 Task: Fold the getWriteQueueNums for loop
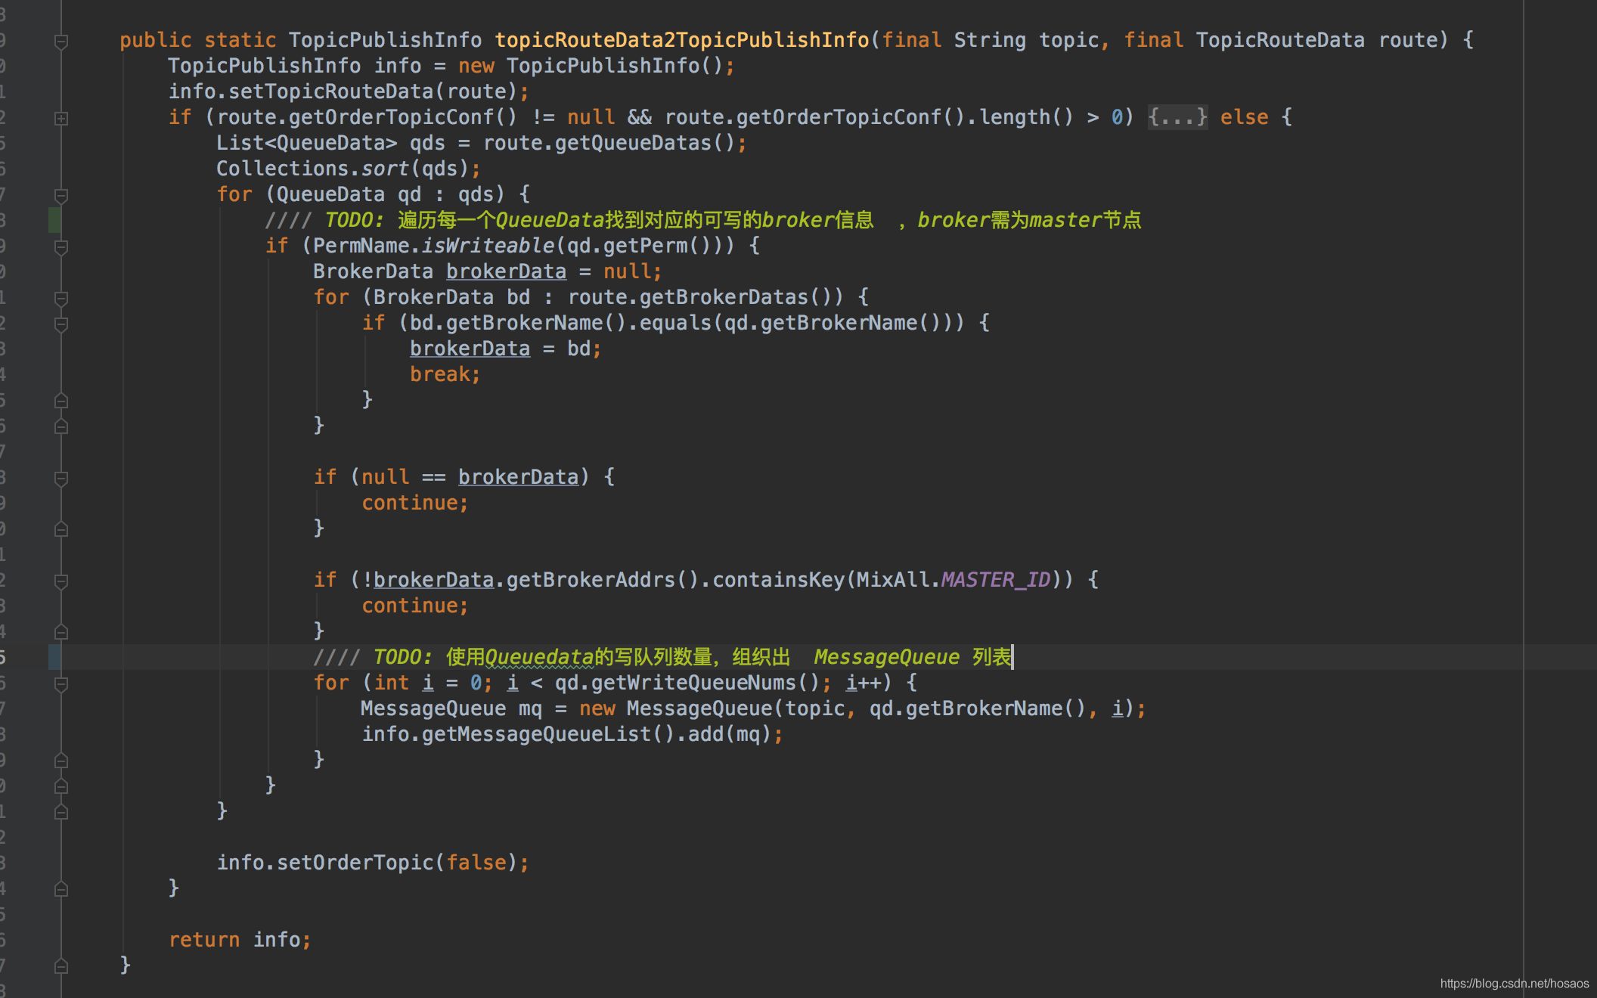point(61,683)
